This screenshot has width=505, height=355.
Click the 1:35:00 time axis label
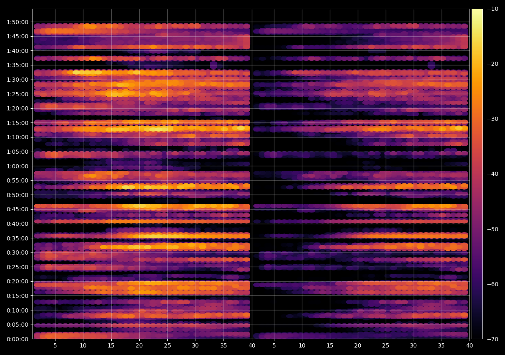(18, 65)
